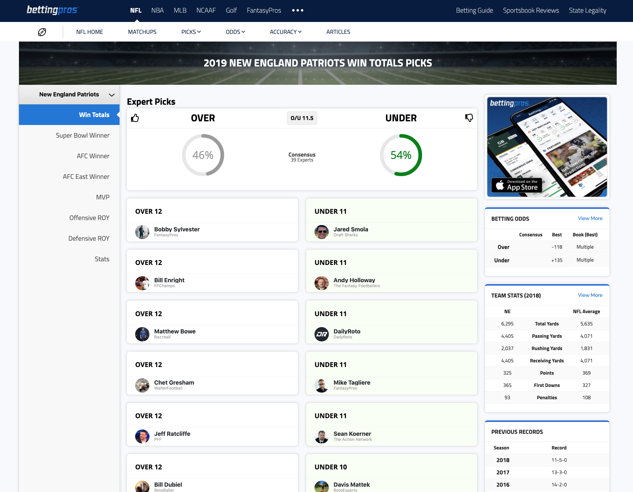Open the ODDS dropdown menu
This screenshot has width=633, height=492.
pos(235,32)
